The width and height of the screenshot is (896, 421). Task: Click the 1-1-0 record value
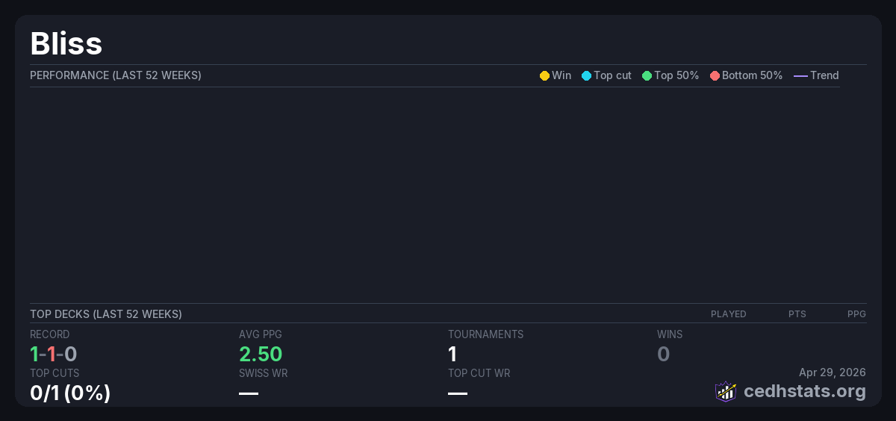(x=54, y=354)
